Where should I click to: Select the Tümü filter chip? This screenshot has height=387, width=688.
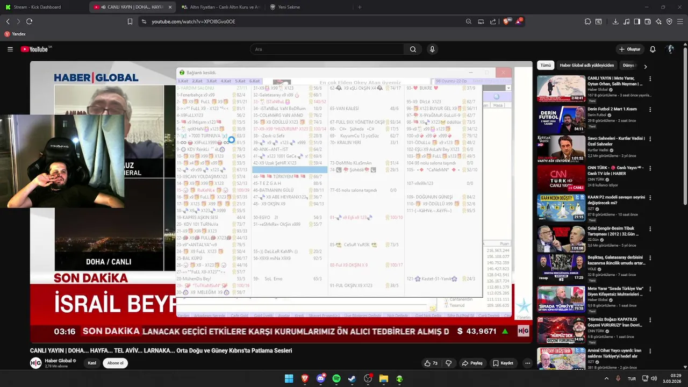pyautogui.click(x=546, y=65)
